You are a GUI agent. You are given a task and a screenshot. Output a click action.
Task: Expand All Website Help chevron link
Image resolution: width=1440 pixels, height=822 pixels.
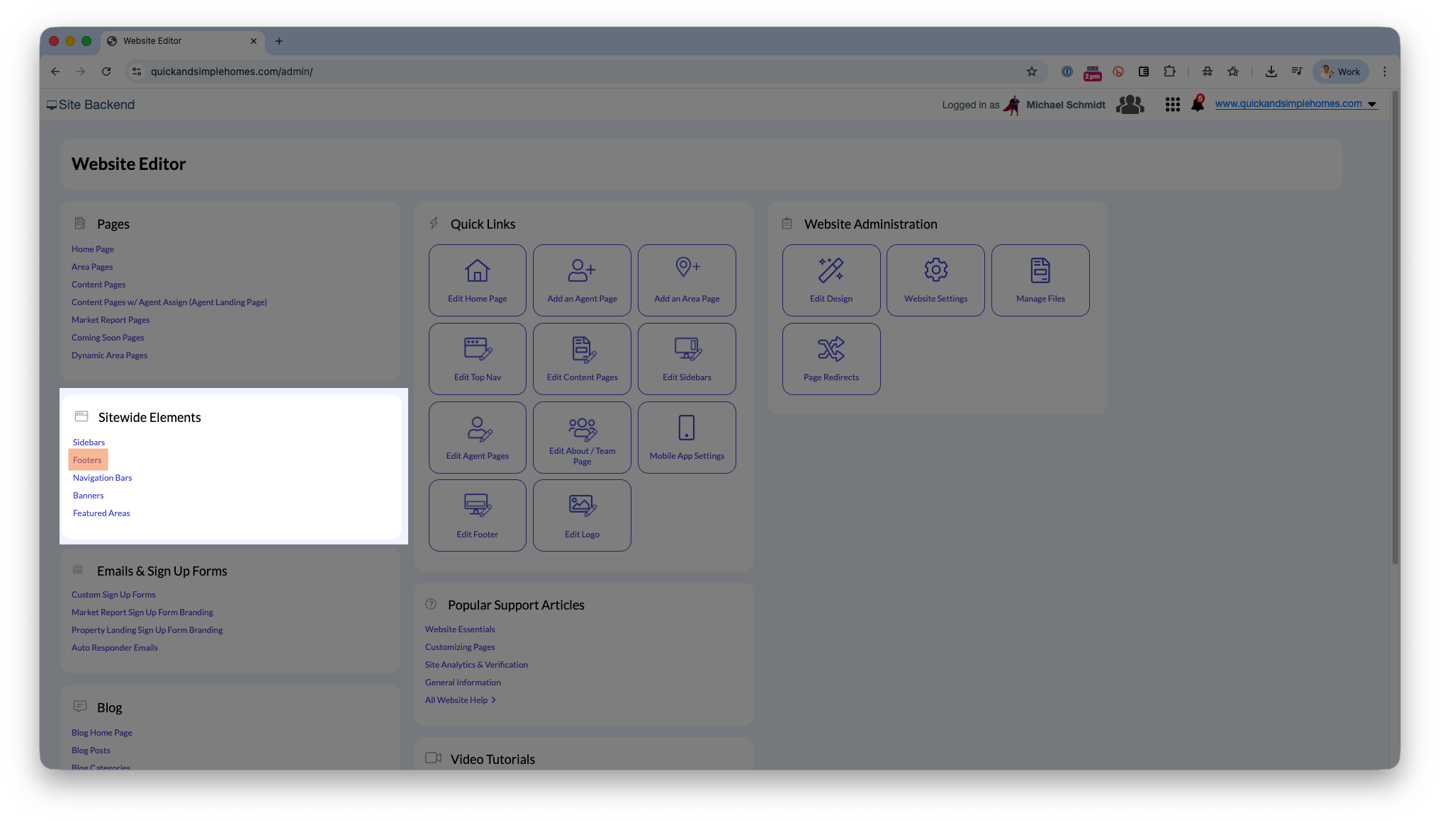460,700
